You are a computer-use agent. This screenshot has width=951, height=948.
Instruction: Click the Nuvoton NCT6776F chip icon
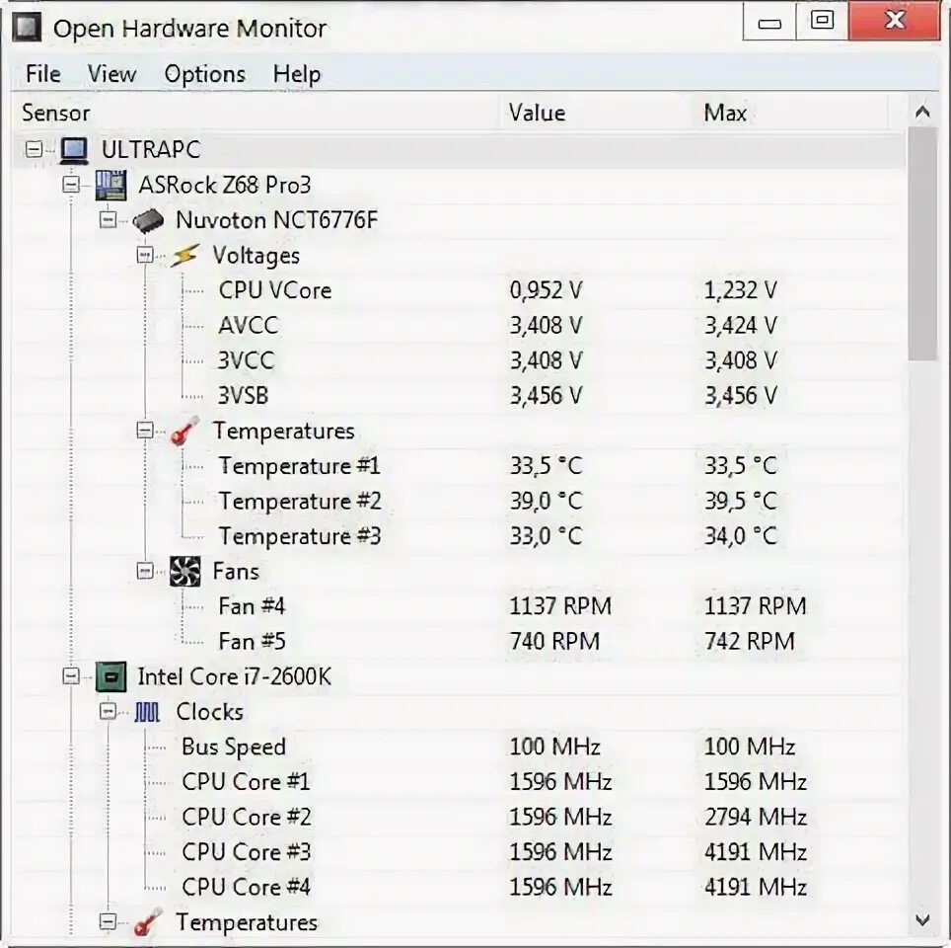pos(148,220)
